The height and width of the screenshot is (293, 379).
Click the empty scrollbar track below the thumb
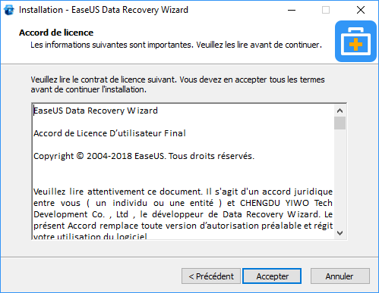tap(340, 178)
